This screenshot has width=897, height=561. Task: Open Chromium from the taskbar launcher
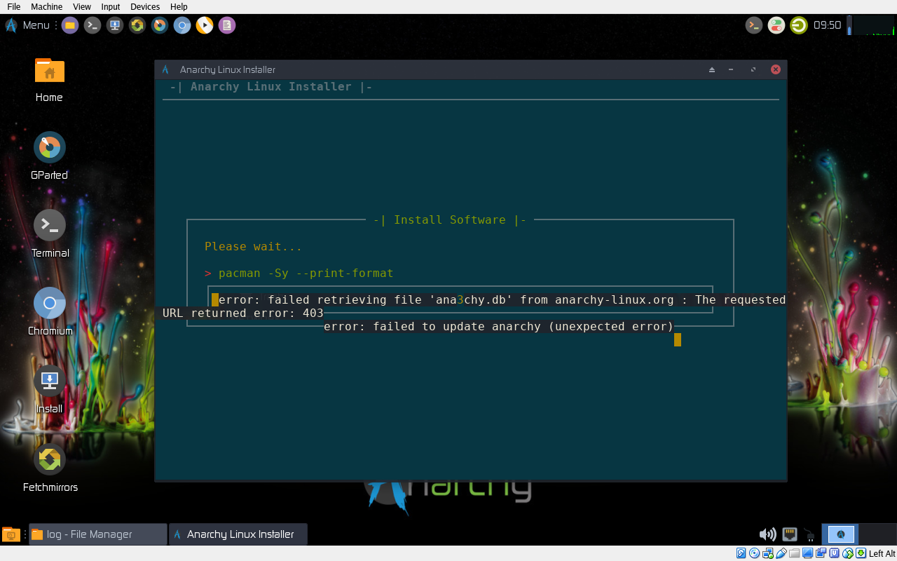pyautogui.click(x=182, y=25)
